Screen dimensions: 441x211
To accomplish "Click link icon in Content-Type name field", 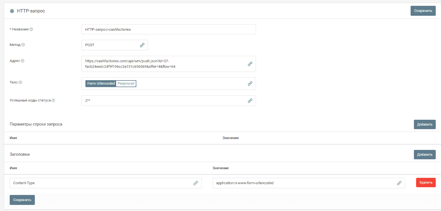I will (x=195, y=183).
